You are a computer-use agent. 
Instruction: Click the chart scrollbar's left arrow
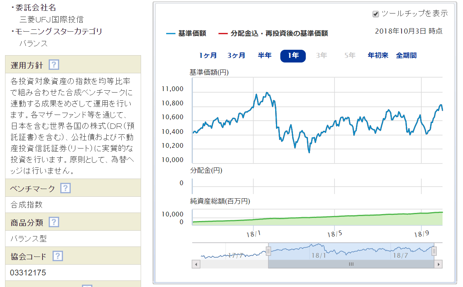tap(196, 264)
